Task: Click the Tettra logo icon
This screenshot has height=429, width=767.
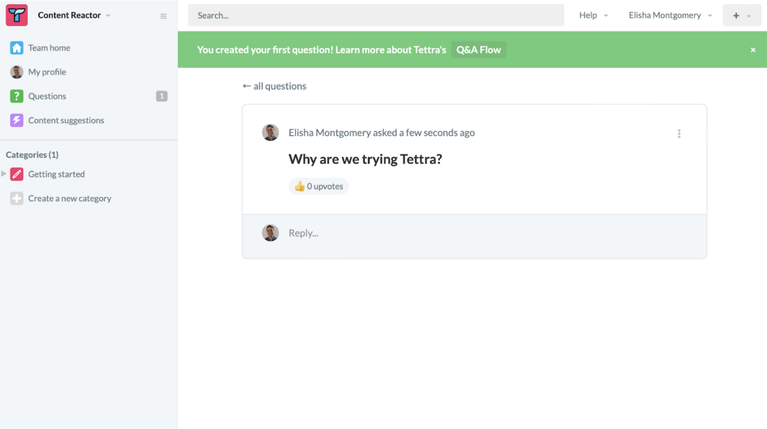Action: [17, 15]
